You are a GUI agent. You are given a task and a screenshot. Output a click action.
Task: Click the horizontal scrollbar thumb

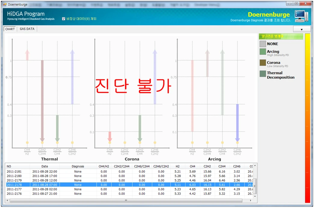coord(126,200)
